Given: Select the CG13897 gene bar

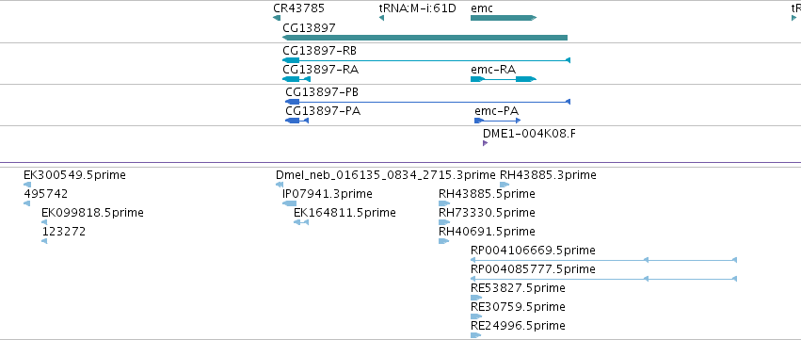Looking at the screenshot, I should (x=425, y=38).
